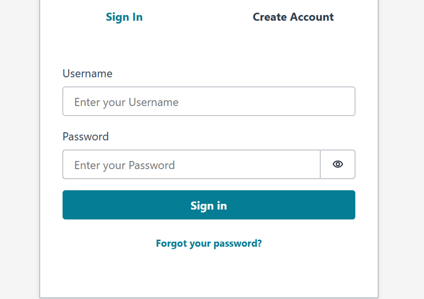Return to the Sign In view
Image resolution: width=424 pixels, height=299 pixels.
124,17
